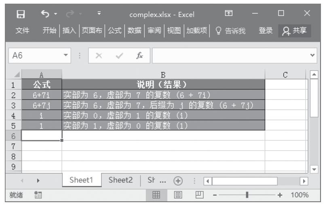Open the Ribbon Display Options icon
The width and height of the screenshot is (325, 205).
(228, 15)
